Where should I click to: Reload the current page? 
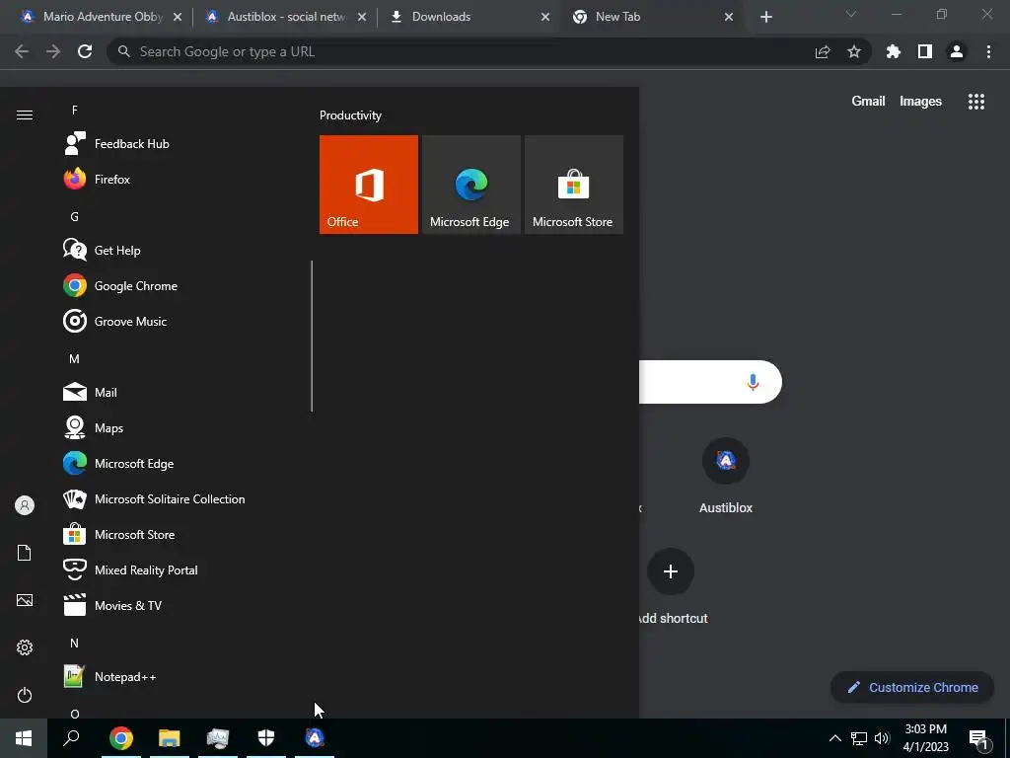pyautogui.click(x=85, y=51)
